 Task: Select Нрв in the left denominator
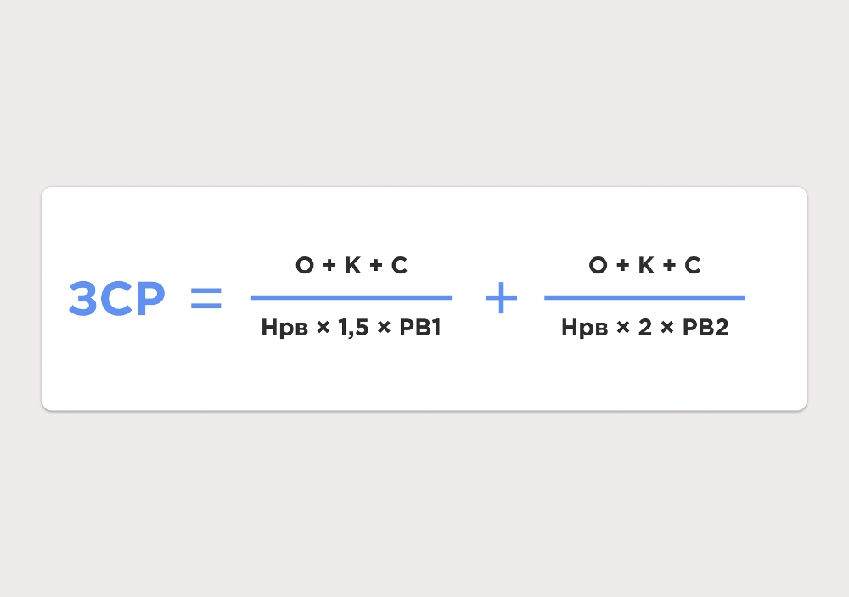[284, 329]
